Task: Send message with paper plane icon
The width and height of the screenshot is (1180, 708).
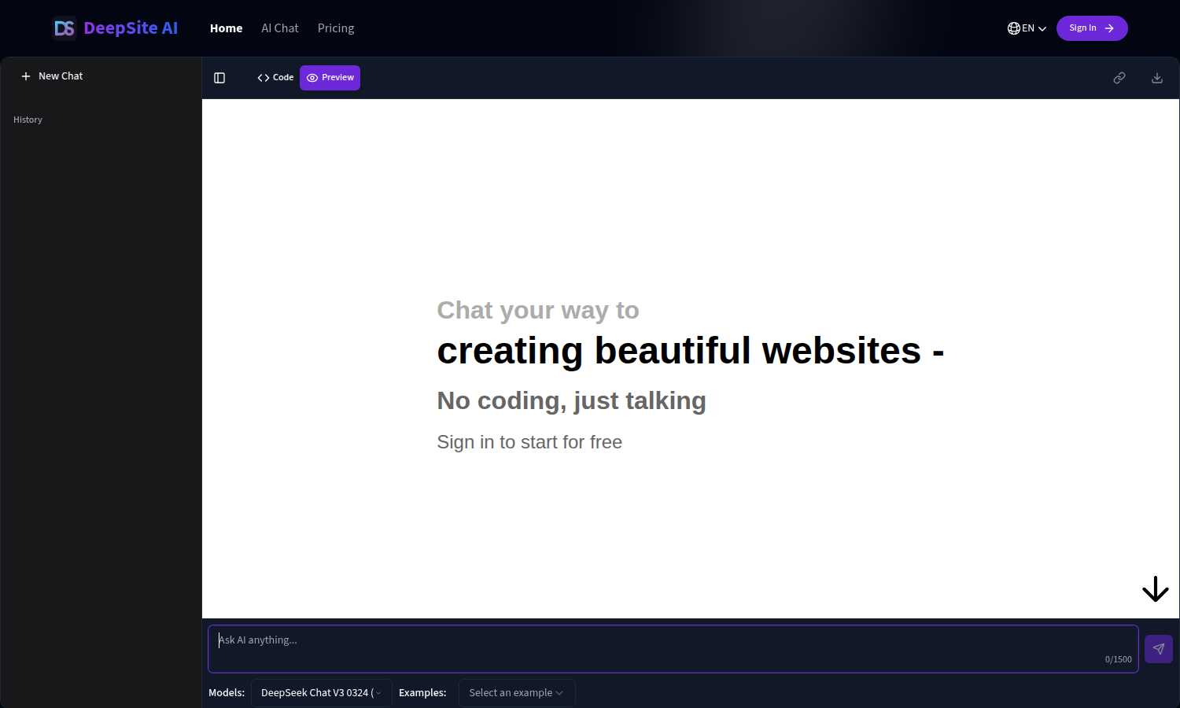Action: click(x=1159, y=649)
